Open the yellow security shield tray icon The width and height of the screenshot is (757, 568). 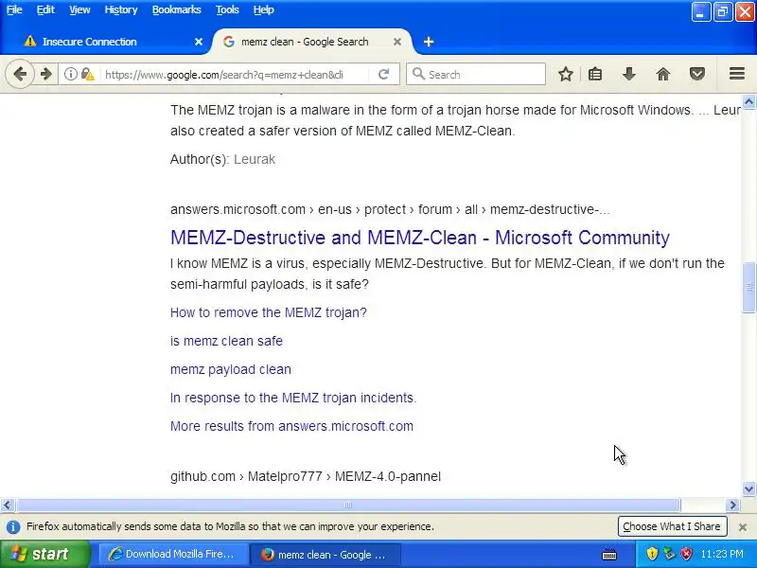[652, 554]
